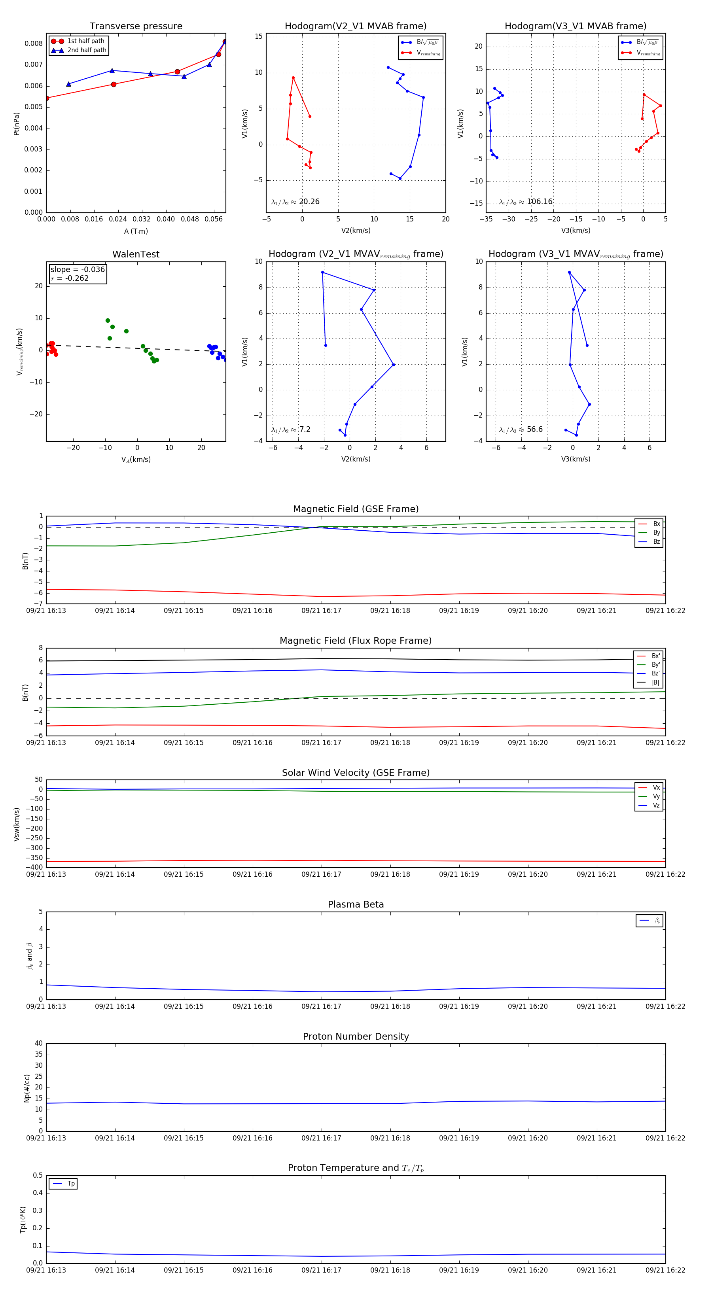Click the '09/21 16:17' tick under Plasma Beta plot
The image size is (712, 1305).
click(321, 1006)
